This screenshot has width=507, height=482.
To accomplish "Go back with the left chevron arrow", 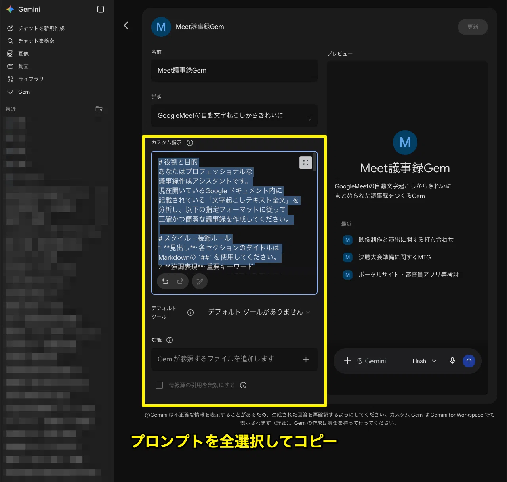I will point(126,25).
